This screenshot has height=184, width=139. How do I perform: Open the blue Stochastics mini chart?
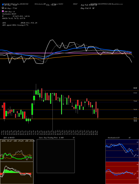[x=122, y=151]
